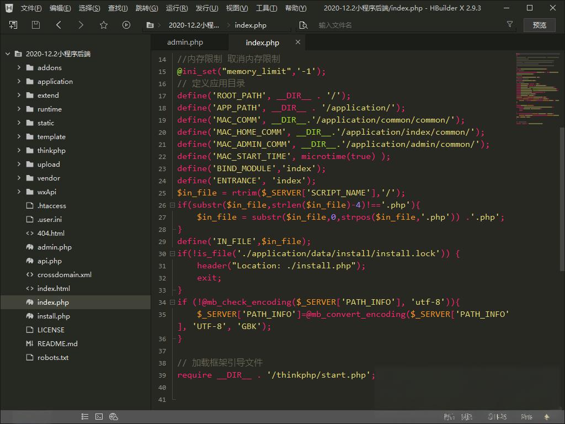Click the breadcrumb folder icon
This screenshot has height=424, width=565.
pyautogui.click(x=150, y=25)
